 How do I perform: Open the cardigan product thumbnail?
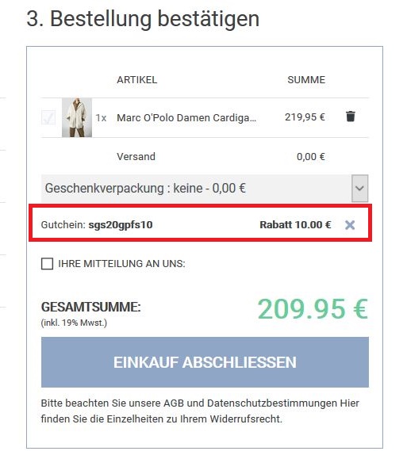pos(77,117)
